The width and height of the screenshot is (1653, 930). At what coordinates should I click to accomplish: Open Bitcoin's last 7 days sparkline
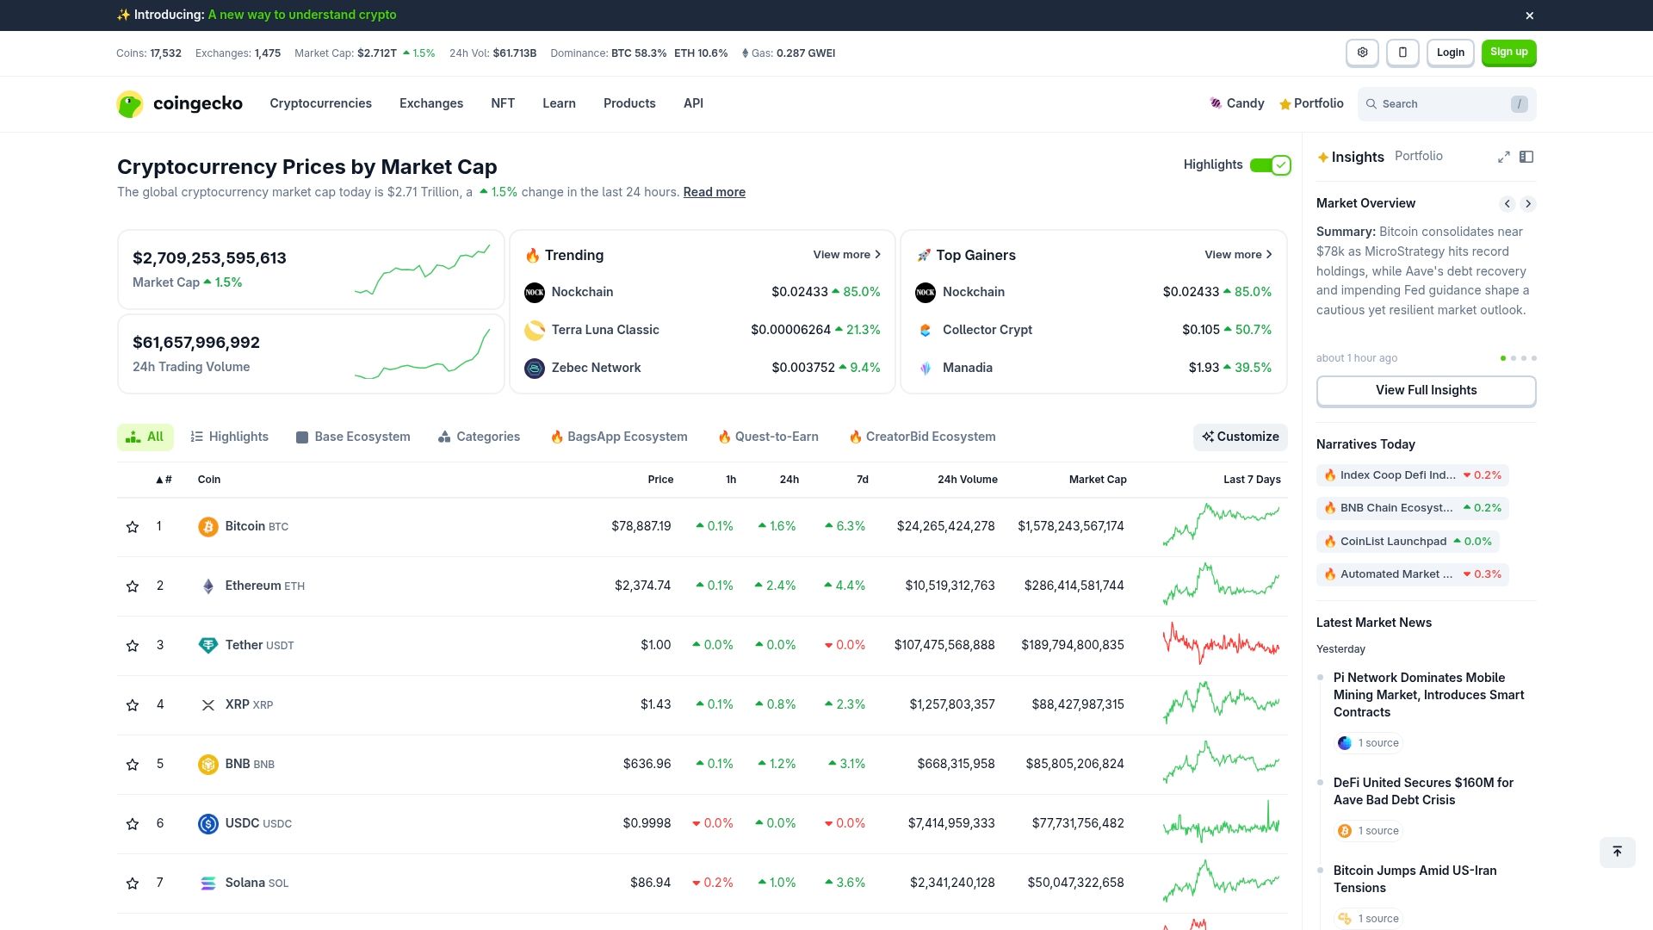1221,525
